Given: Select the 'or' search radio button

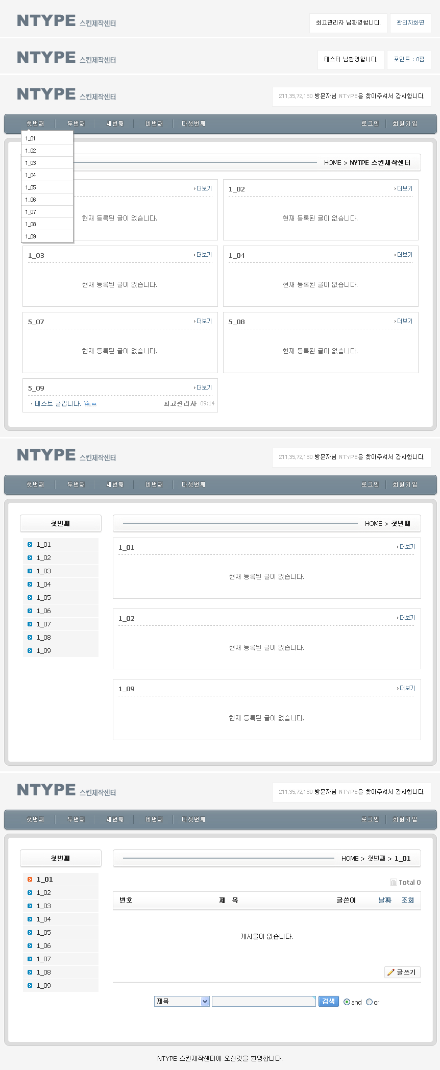Looking at the screenshot, I should tap(369, 1002).
